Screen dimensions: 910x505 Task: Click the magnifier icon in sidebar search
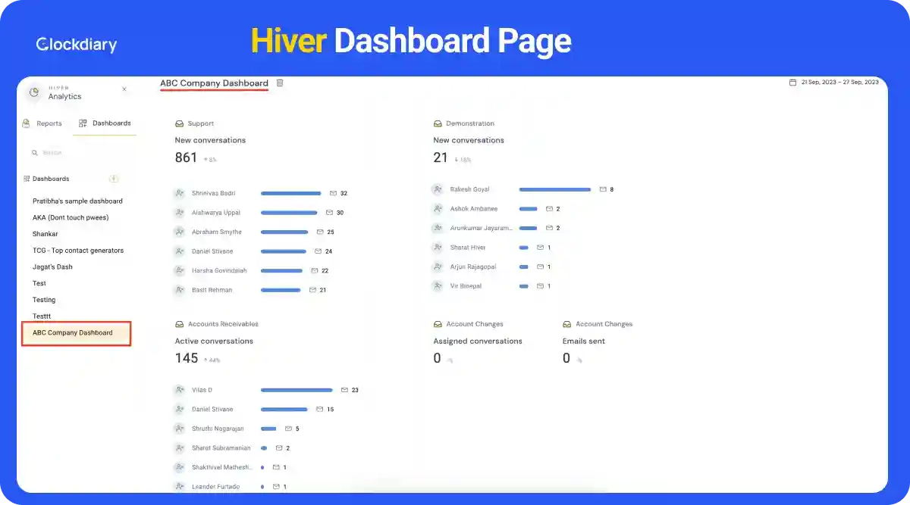[x=35, y=153]
